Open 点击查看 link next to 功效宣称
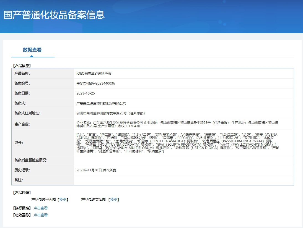The image size is (303, 228). click(x=41, y=215)
